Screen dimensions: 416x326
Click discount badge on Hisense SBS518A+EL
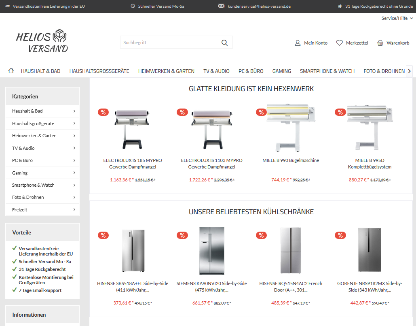click(103, 235)
